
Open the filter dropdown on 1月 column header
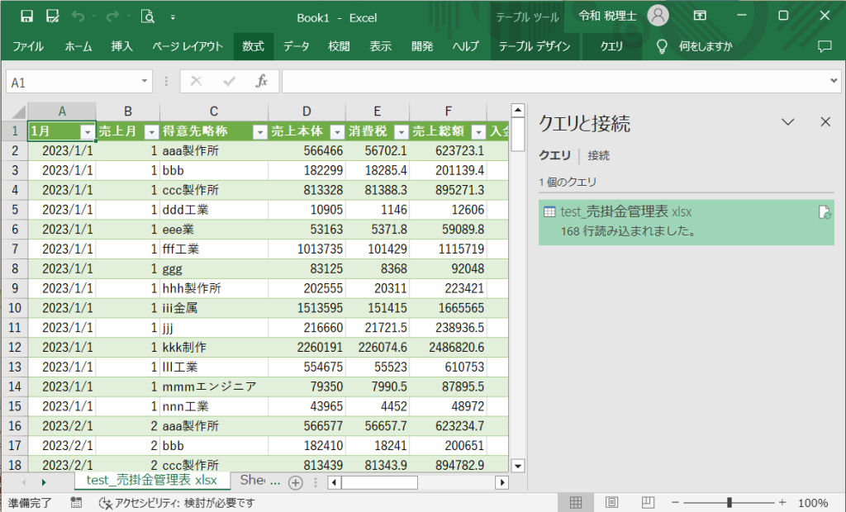[x=88, y=132]
